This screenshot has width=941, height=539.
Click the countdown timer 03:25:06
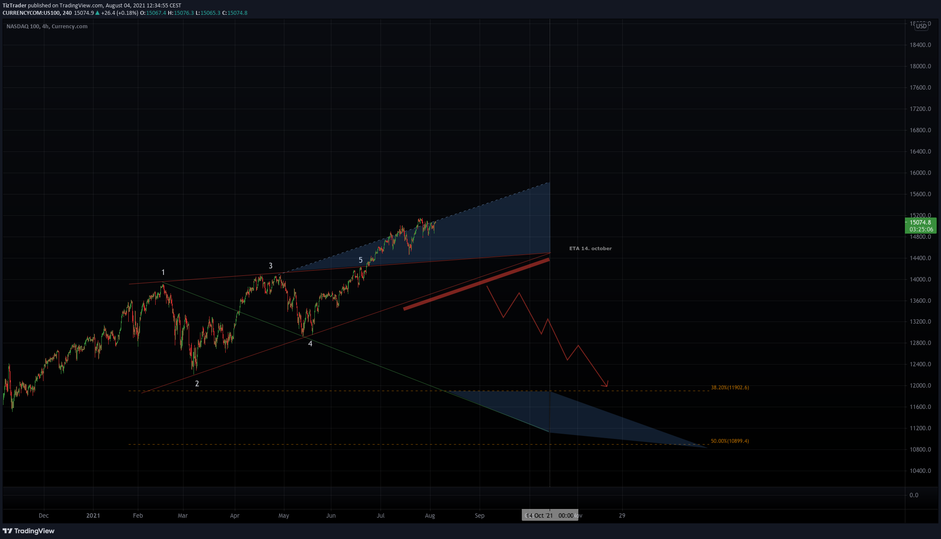(921, 229)
